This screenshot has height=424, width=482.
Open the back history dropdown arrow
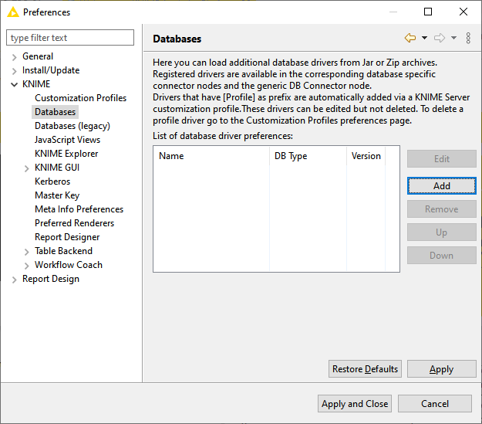click(423, 38)
